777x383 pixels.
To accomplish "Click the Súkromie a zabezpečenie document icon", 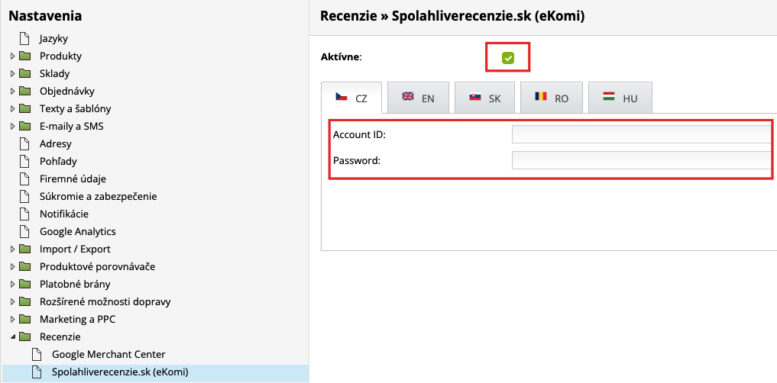I will [24, 196].
